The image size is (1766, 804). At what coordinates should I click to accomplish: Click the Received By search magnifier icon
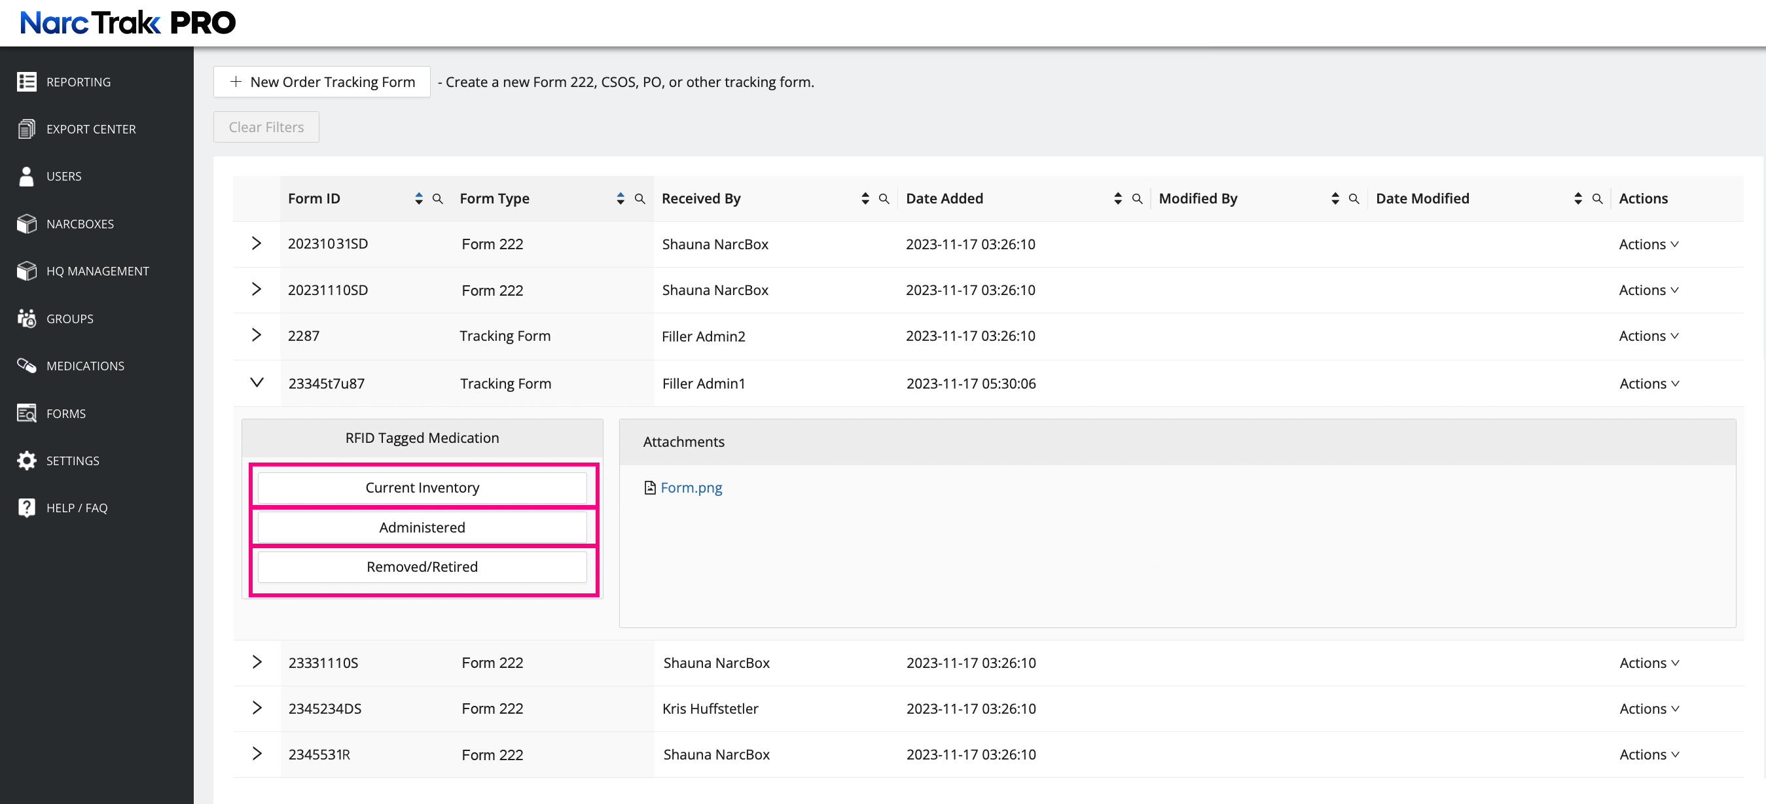884,199
